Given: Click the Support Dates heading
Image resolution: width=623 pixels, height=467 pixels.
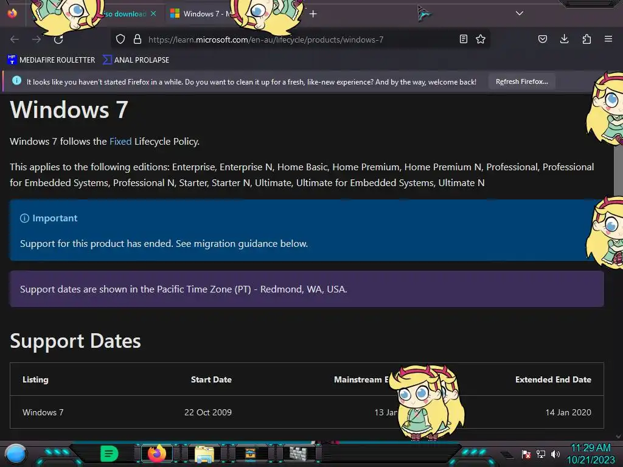Looking at the screenshot, I should [75, 341].
